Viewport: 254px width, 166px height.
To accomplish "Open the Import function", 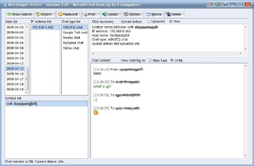I will (x=45, y=14).
